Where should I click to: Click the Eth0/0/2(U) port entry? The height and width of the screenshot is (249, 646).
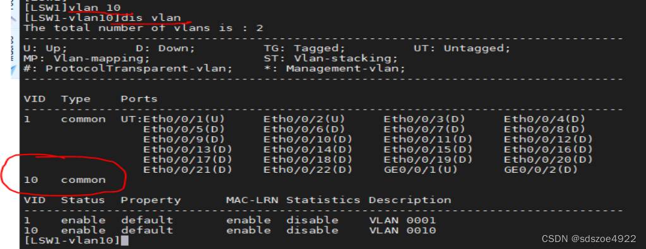click(x=304, y=119)
